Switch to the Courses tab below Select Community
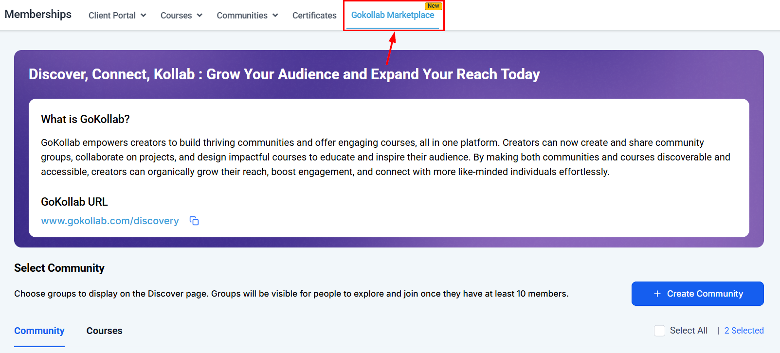780x353 pixels. [104, 331]
